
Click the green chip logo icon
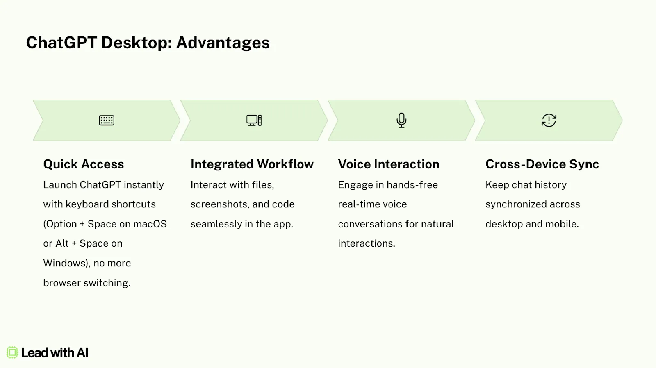pos(12,352)
